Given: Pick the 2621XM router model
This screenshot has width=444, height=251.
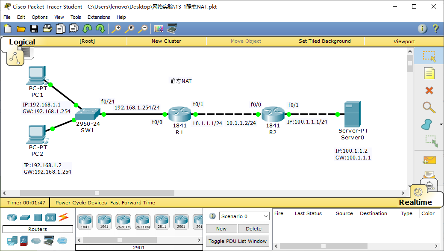Looking at the screenshot, I should pyautogui.click(x=143, y=222).
